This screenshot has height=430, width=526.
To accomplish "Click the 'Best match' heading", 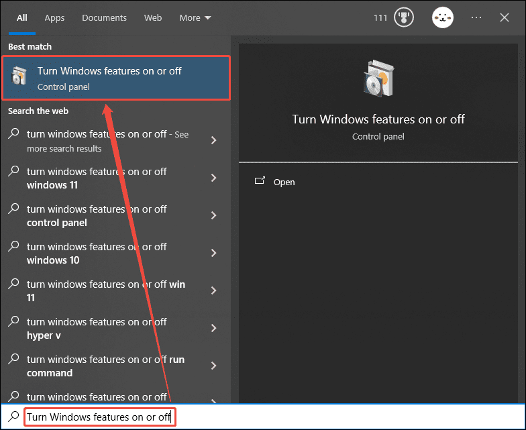I will [30, 47].
